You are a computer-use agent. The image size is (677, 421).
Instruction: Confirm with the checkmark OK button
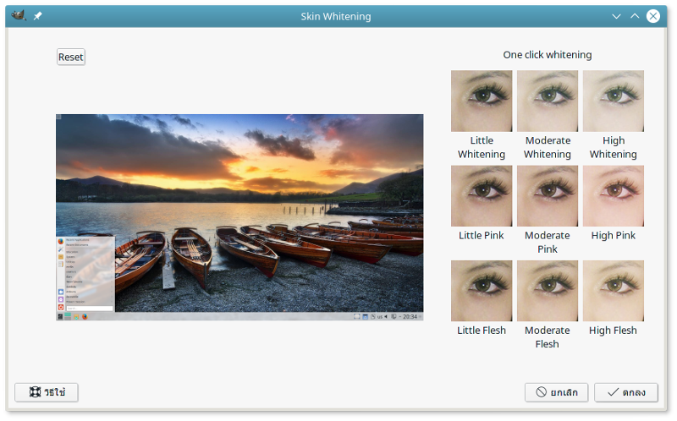pyautogui.click(x=625, y=392)
